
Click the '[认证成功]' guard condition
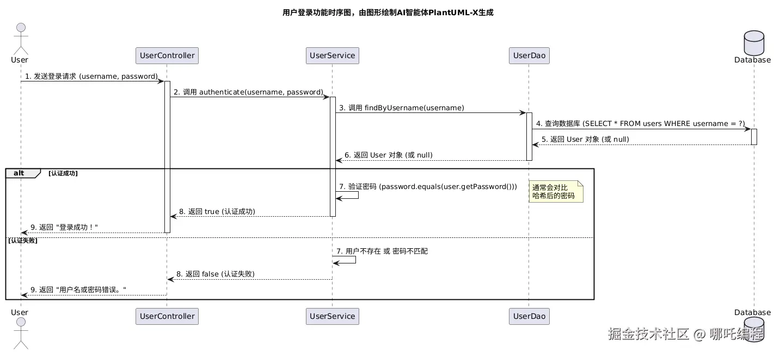tap(63, 173)
